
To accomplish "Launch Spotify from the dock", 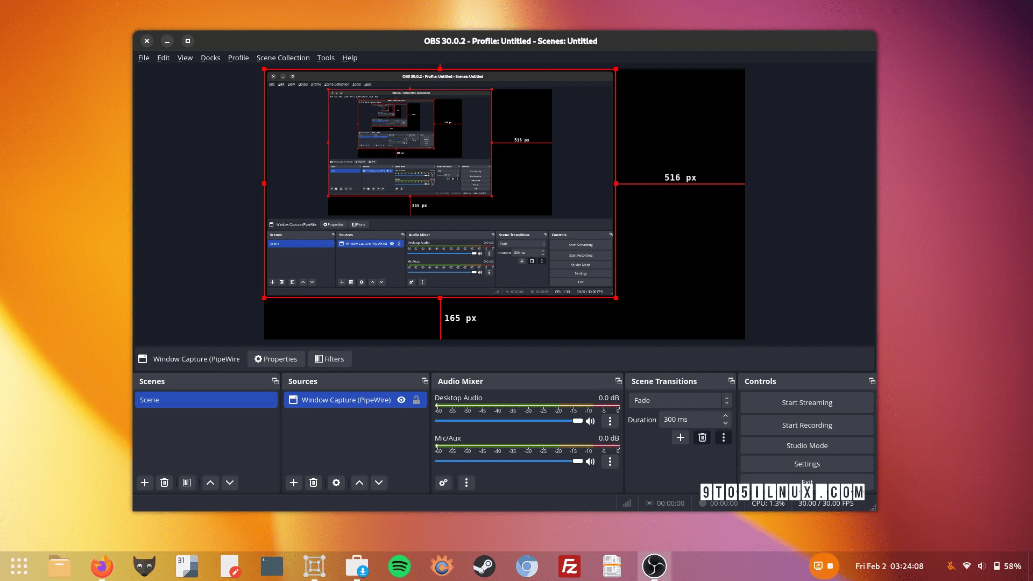I will pyautogui.click(x=399, y=566).
